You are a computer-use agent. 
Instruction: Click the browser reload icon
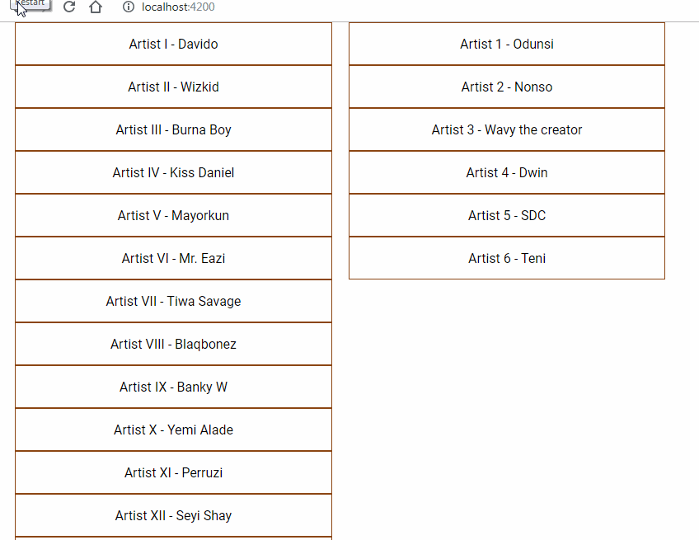(x=68, y=7)
